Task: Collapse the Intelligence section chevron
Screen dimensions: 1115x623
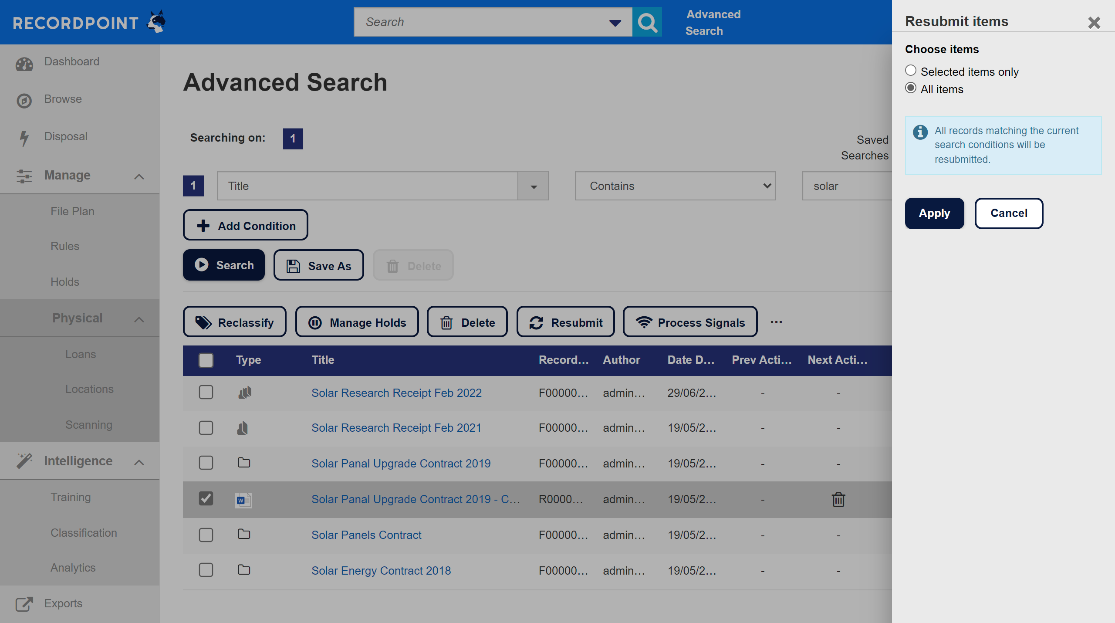Action: point(139,462)
